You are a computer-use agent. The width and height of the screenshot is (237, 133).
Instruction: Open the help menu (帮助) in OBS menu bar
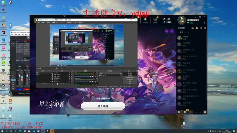pos(81,22)
